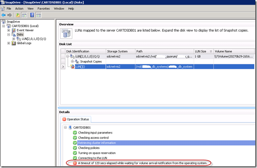The height and width of the screenshot is (168, 257).
Task: Expand LUN[2,0,1,0] (Q:\) in the tree
Action: (x=14, y=39)
